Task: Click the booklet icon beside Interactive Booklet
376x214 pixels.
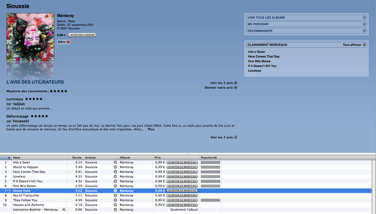Action: [x=64, y=210]
